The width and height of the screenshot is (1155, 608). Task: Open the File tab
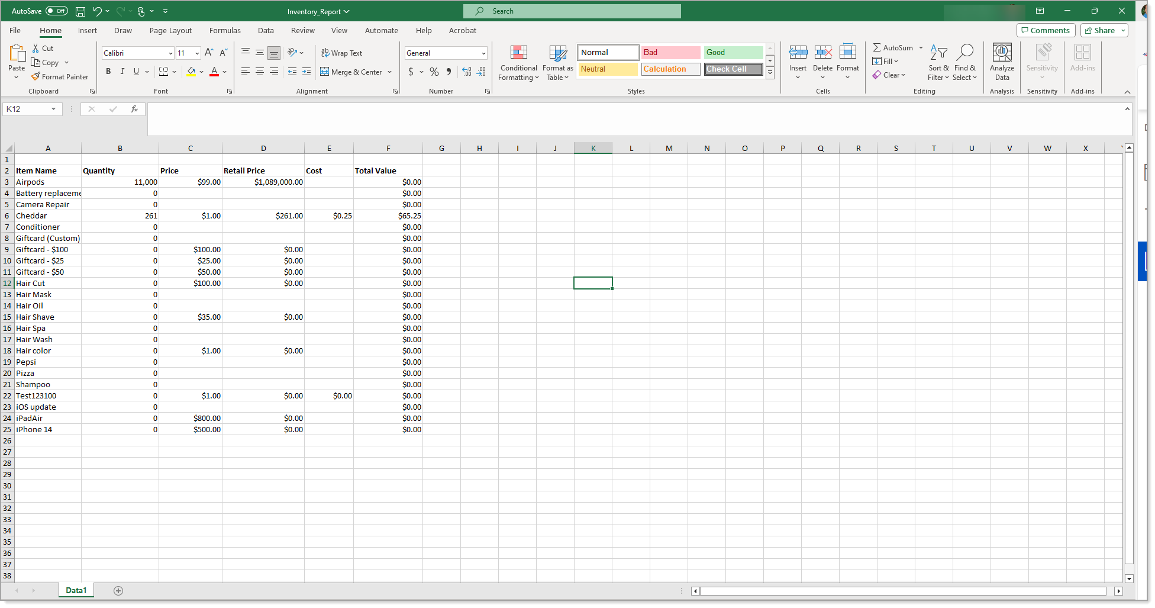click(15, 31)
